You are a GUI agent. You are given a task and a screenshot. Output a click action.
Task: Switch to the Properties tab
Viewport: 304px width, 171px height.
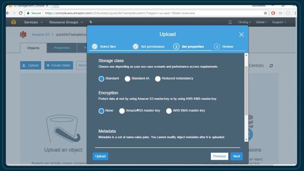coord(62,47)
